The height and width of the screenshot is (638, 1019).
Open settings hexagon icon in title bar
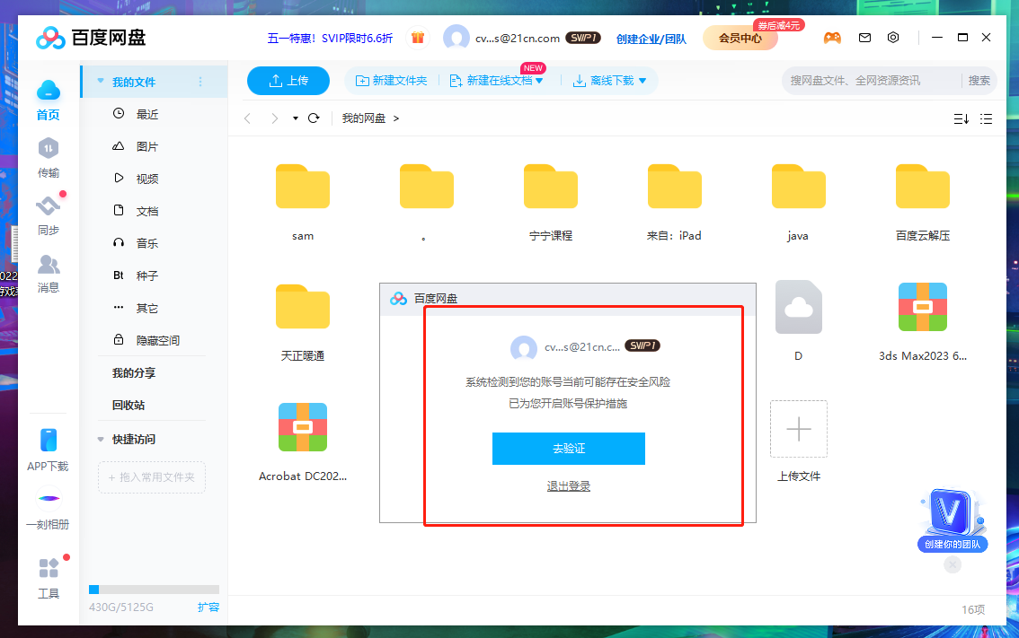click(x=893, y=38)
